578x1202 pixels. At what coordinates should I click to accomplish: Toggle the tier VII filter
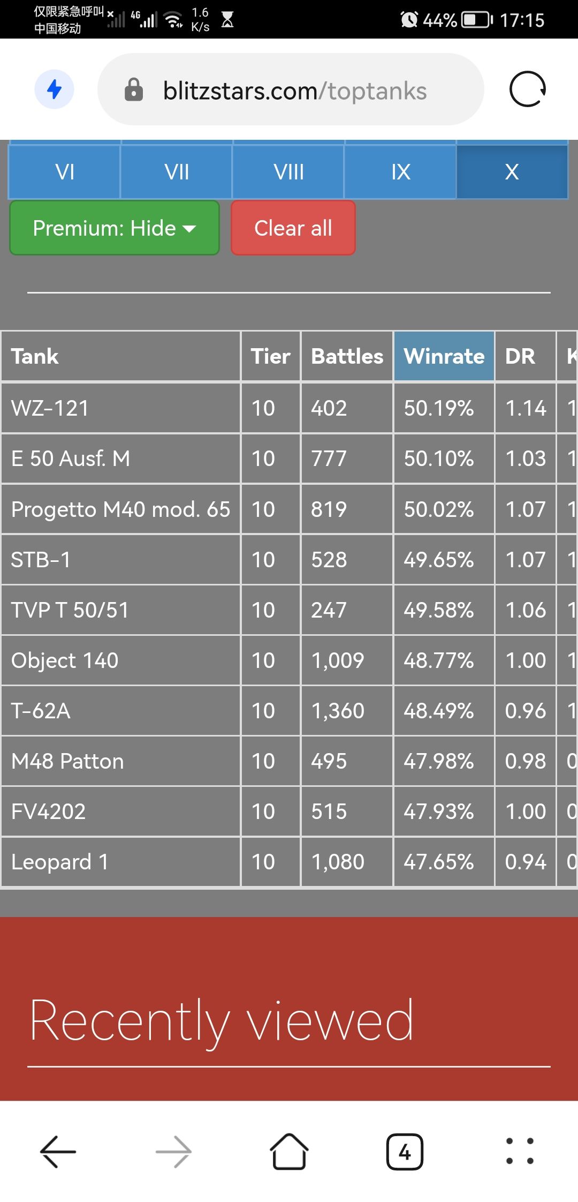point(177,172)
